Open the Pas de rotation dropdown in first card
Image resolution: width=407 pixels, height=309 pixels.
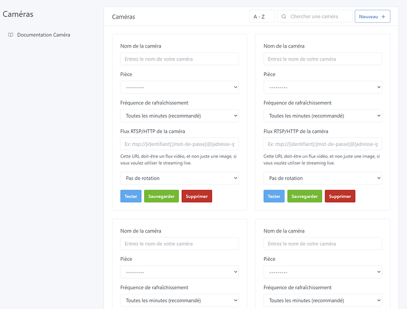pos(179,178)
